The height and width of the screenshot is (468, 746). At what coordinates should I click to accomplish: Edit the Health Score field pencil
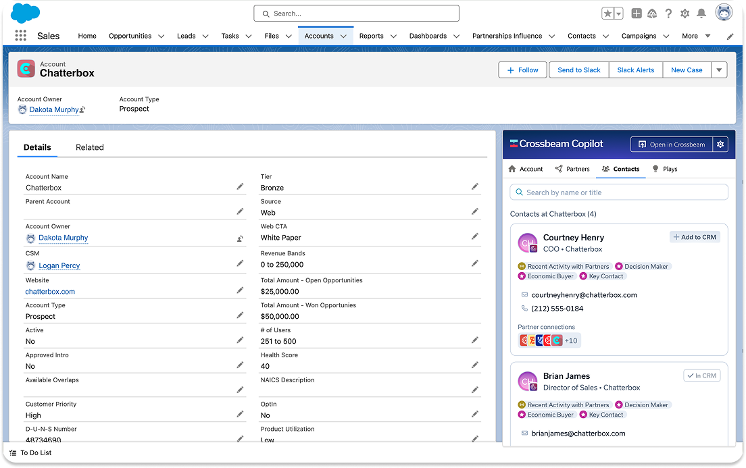click(x=475, y=365)
